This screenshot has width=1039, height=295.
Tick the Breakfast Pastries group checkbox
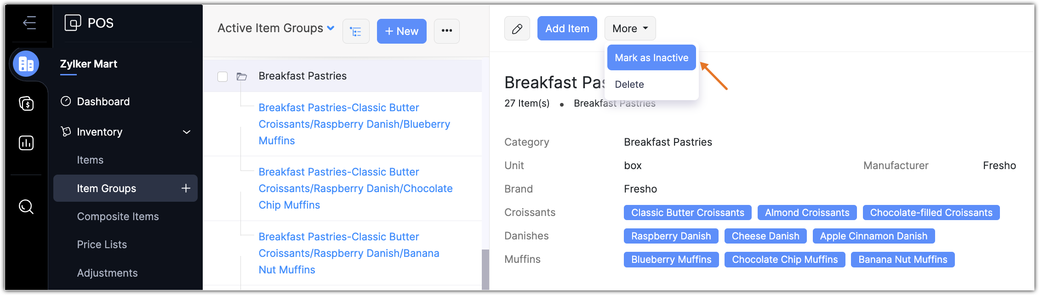[223, 76]
